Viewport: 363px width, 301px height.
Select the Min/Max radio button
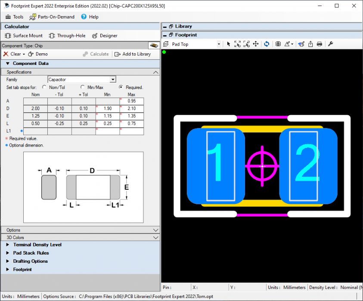tap(83, 87)
